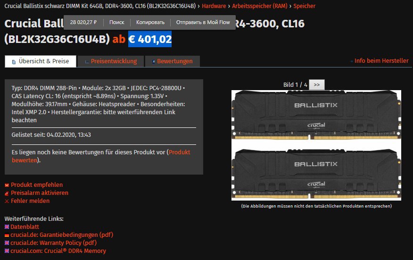Click the image disclaimer caption text
The height and width of the screenshot is (260, 413).
(316, 206)
